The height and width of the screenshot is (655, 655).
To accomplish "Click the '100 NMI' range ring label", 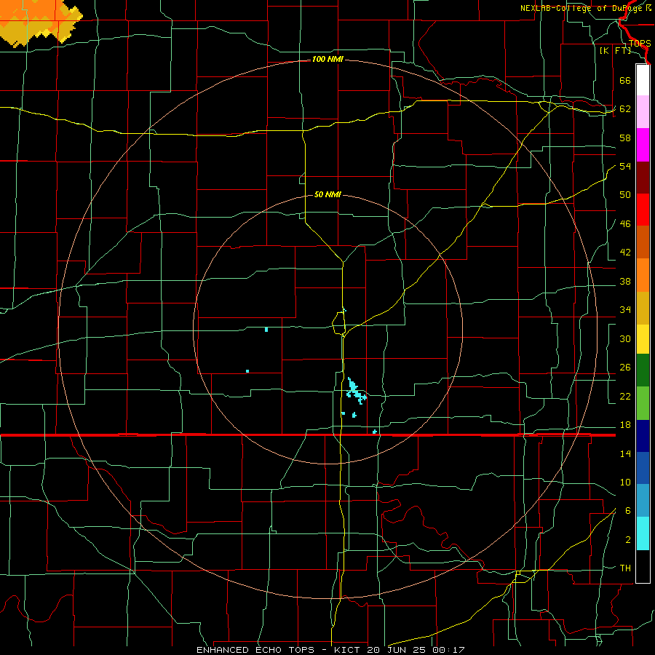I will pos(328,60).
